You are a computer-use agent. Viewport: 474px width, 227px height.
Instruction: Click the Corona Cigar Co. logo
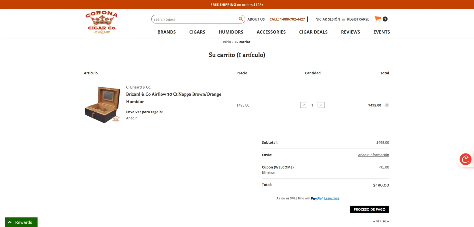click(101, 22)
